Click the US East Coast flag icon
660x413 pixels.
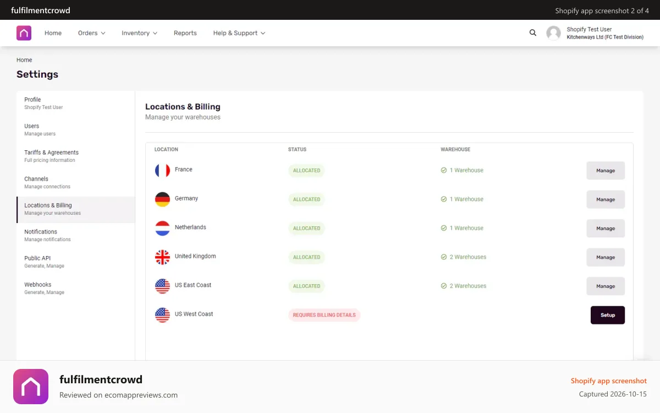[162, 286]
